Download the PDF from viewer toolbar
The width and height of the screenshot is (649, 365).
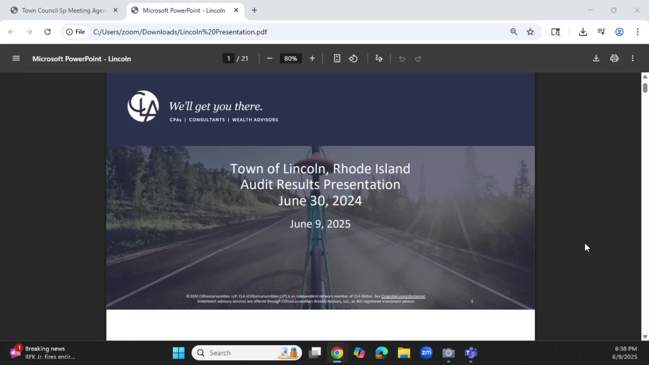(596, 58)
